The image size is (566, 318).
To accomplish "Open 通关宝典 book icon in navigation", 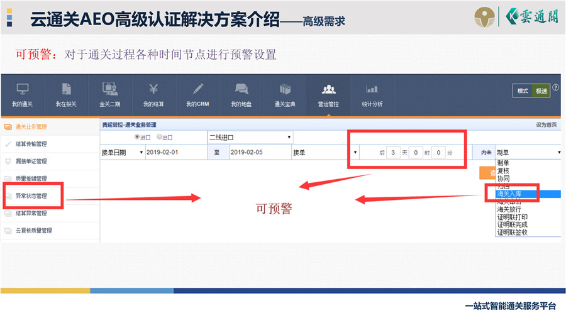I will [x=285, y=89].
